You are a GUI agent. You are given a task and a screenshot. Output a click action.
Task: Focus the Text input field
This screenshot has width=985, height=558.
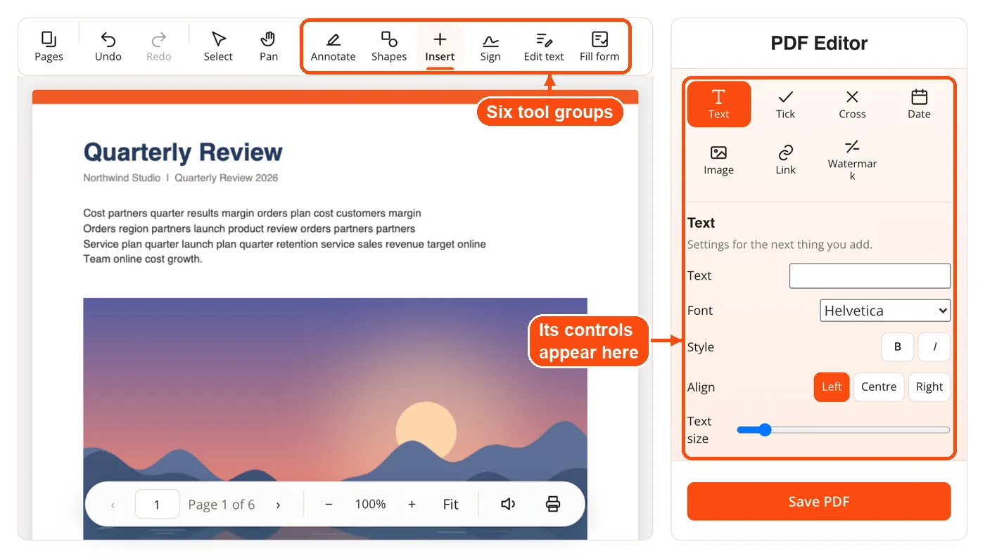870,276
